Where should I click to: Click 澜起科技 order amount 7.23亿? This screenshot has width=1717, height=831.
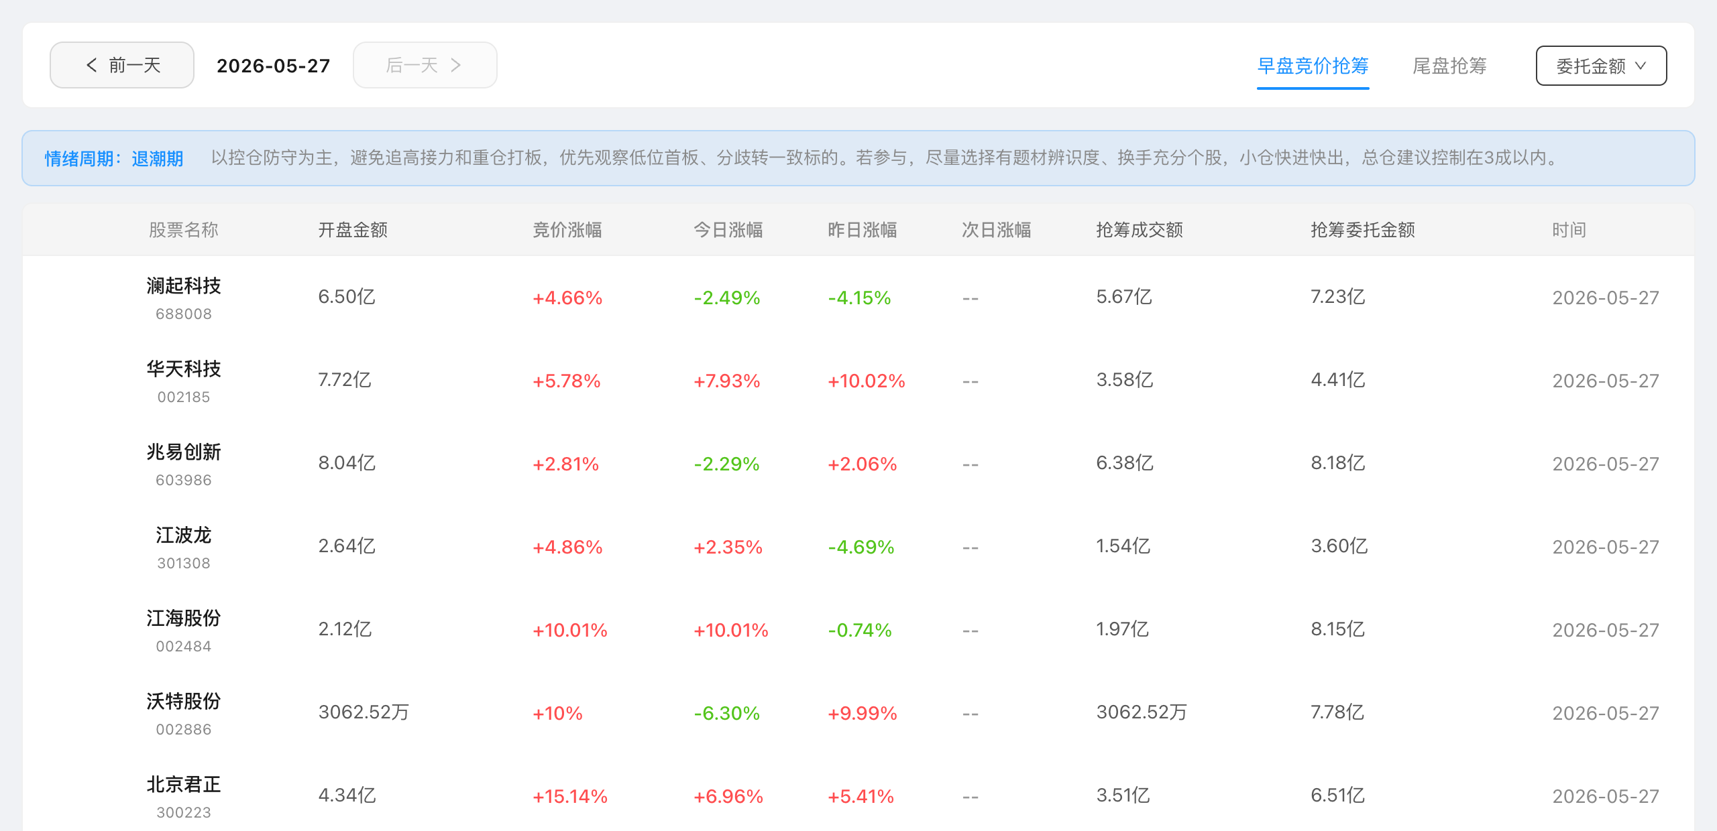click(1338, 297)
